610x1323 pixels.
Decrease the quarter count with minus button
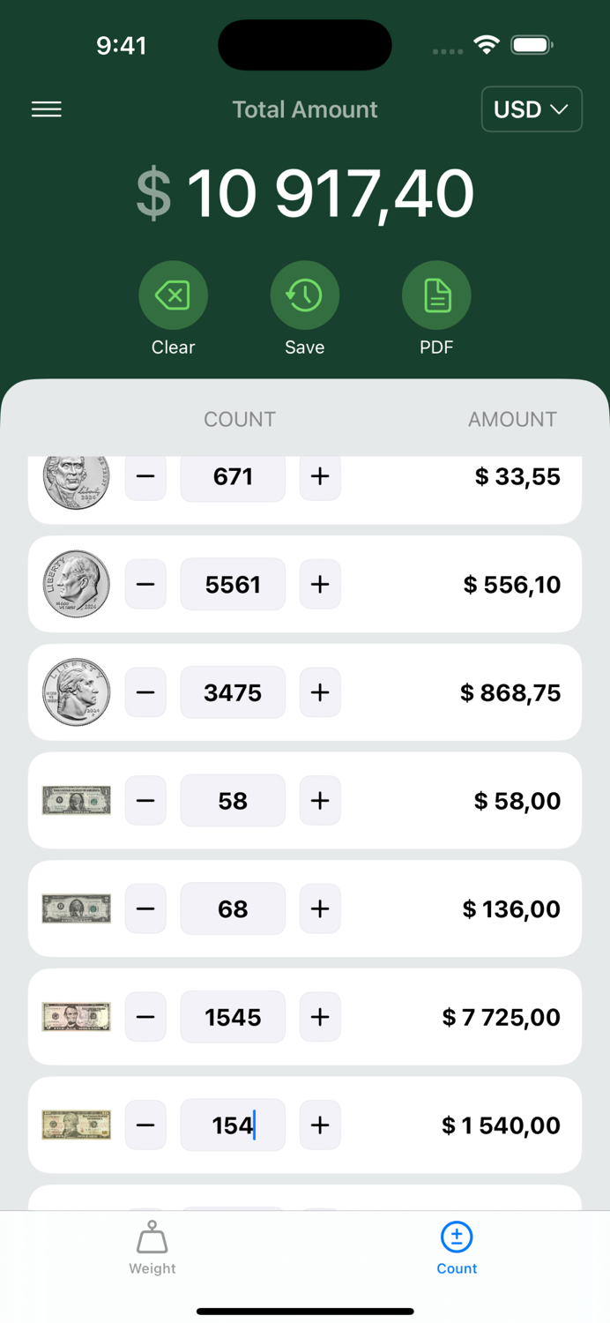[x=145, y=692]
